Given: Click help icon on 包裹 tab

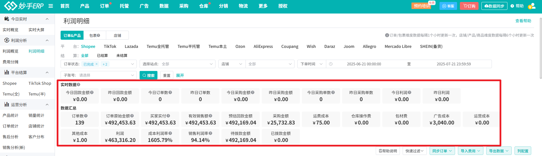Looking at the screenshot, I should [99, 35].
